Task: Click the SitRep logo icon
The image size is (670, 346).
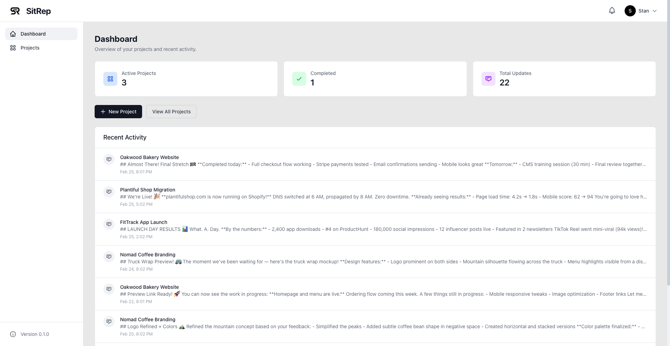Action: click(14, 11)
